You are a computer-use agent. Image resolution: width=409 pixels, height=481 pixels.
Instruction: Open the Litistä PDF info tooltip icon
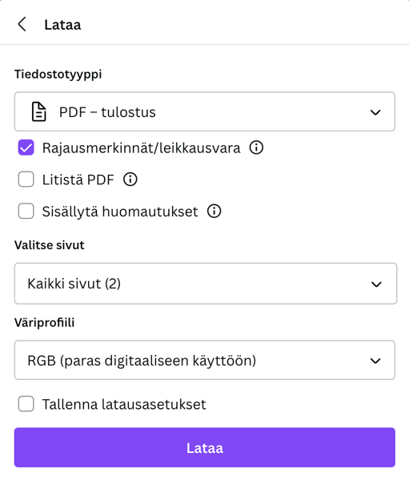130,180
